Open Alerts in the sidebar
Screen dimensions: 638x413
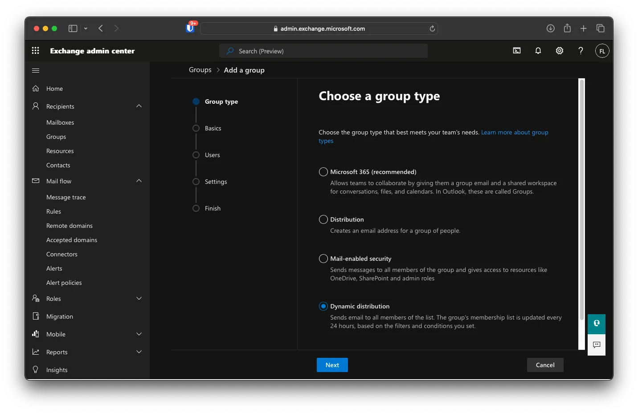54,268
